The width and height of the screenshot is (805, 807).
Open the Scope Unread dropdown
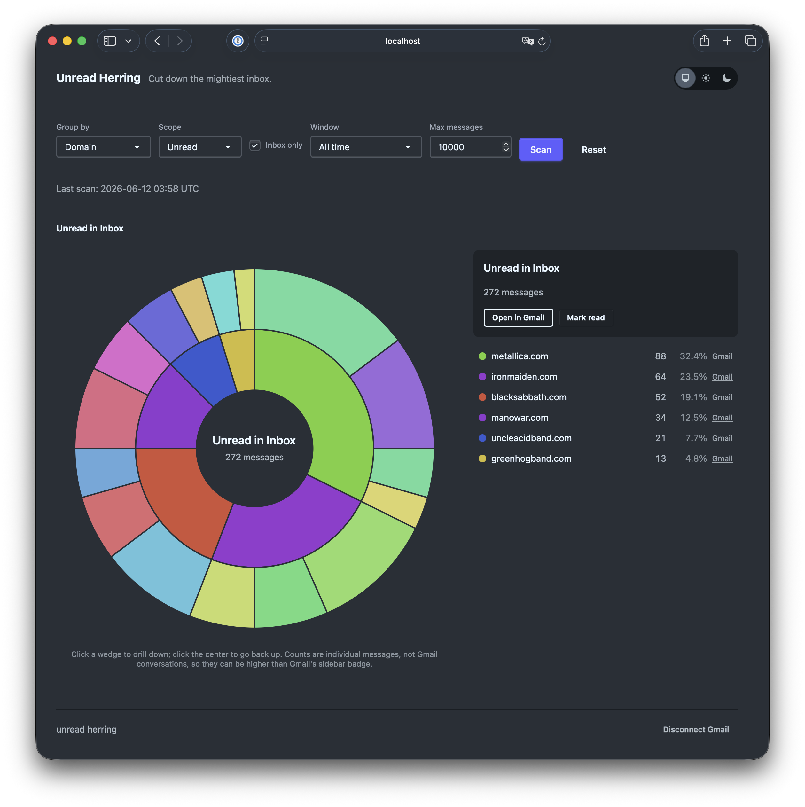click(x=200, y=147)
